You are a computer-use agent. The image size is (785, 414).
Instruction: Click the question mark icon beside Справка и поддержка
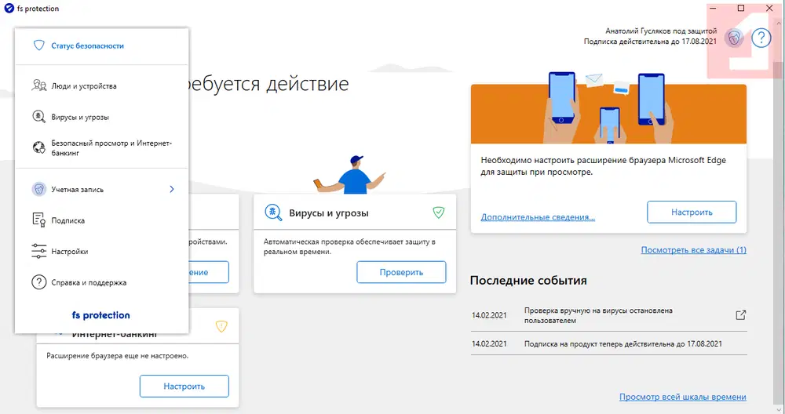coord(38,282)
